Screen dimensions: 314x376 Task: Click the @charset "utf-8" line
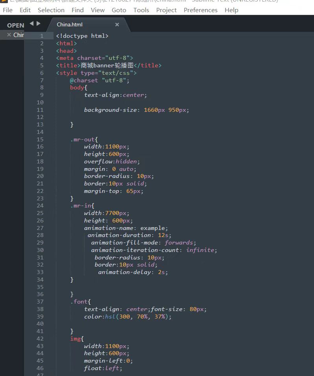click(100, 80)
